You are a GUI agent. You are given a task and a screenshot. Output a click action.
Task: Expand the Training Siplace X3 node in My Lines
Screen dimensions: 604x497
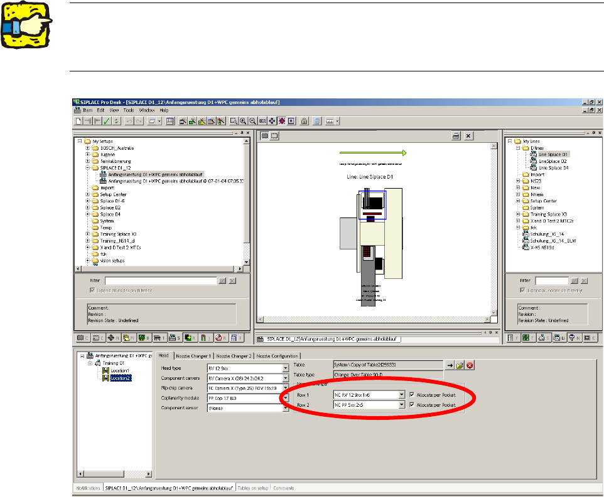point(518,214)
